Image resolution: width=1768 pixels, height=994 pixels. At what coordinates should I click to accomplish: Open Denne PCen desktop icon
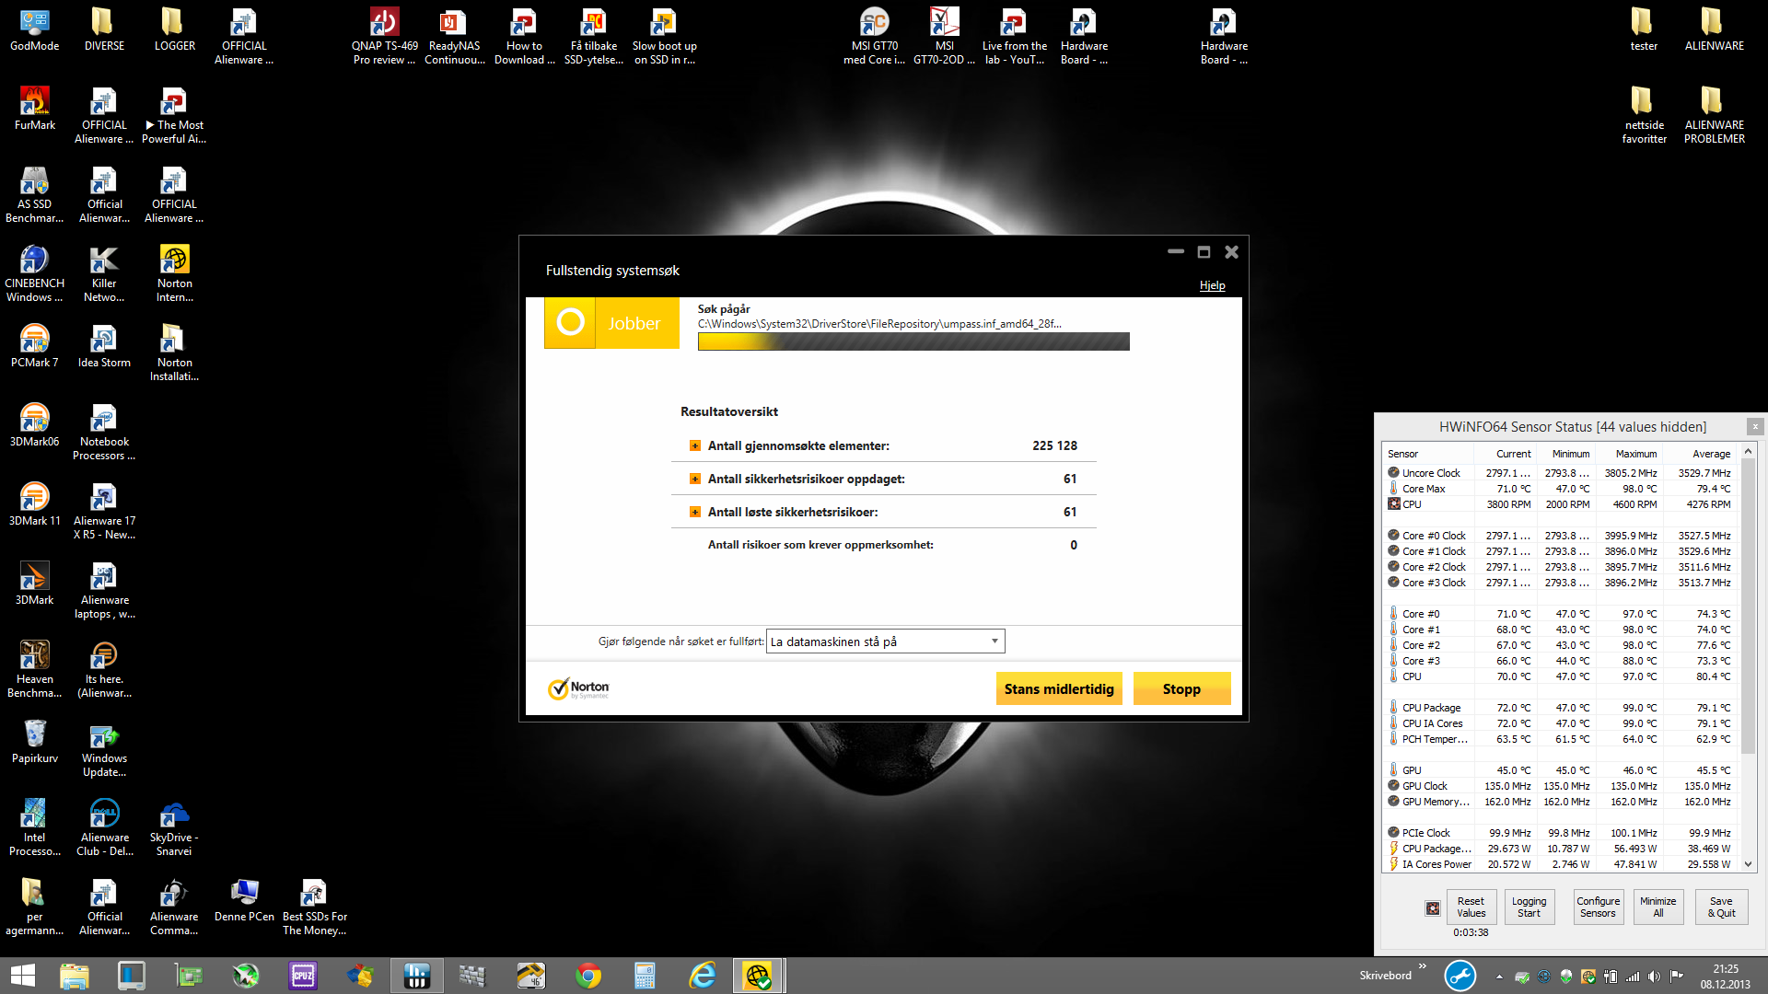[244, 900]
